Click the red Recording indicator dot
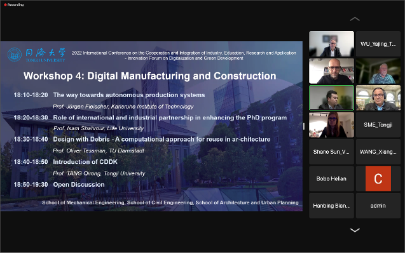The image size is (405, 254). click(x=4, y=4)
